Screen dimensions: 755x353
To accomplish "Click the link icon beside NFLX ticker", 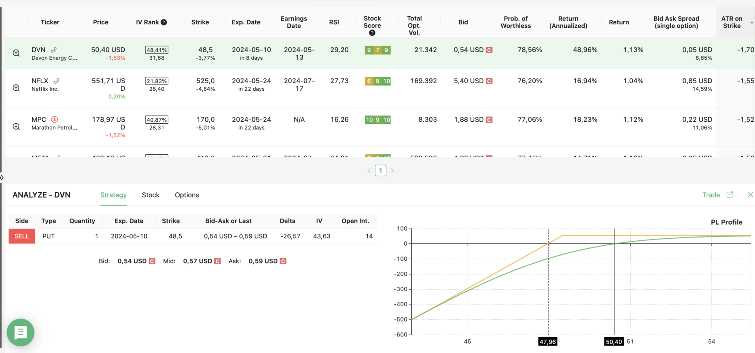I will click(x=57, y=80).
